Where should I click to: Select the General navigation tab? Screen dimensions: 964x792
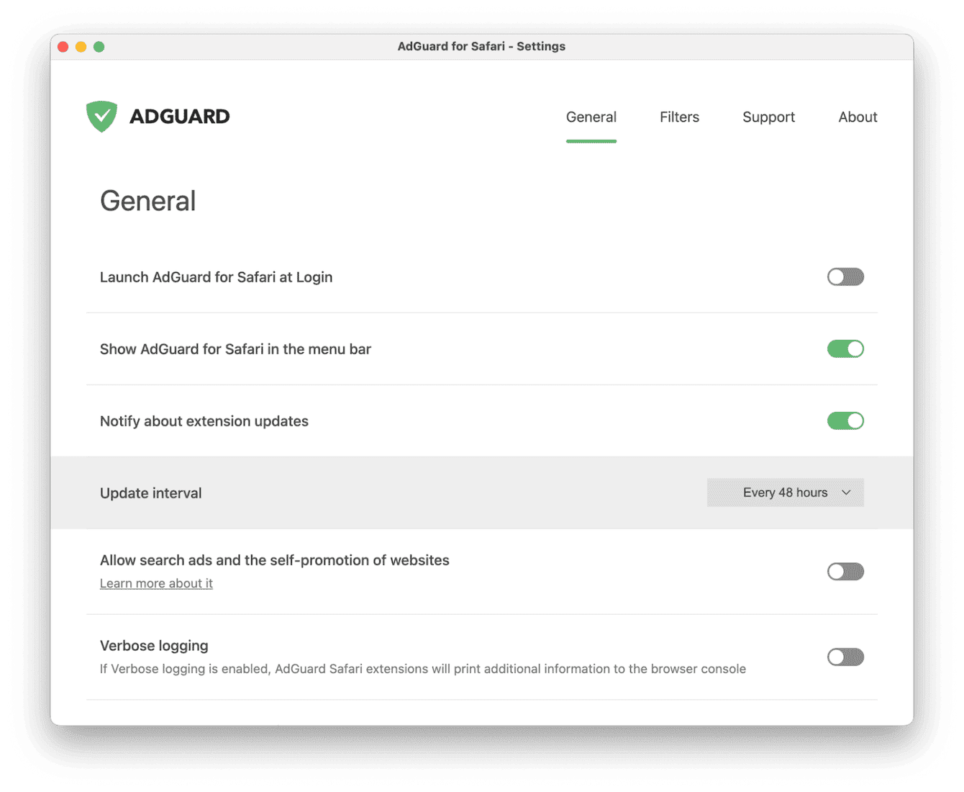[x=591, y=117]
